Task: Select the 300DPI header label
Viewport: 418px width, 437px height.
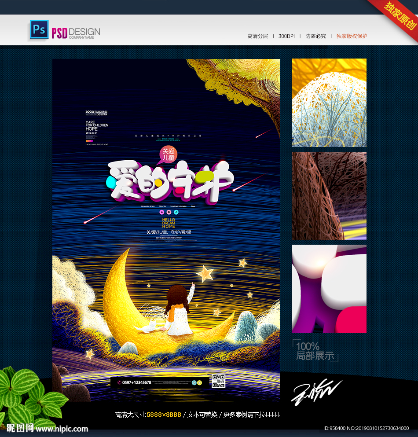Action: 286,36
